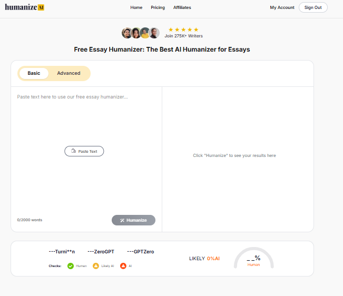
Task: Click the five-star rating
Action: [183, 29]
